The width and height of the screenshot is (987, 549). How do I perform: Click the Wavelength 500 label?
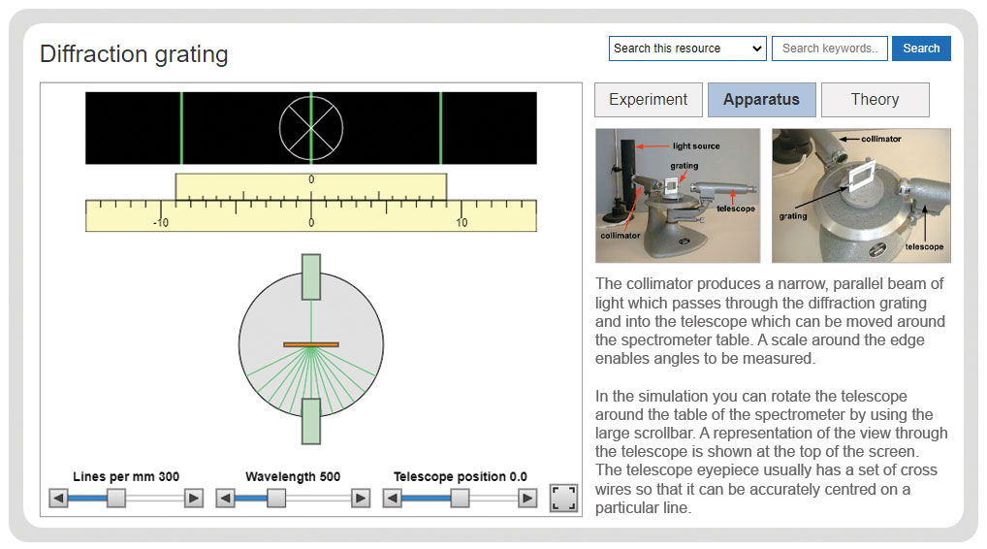(293, 476)
